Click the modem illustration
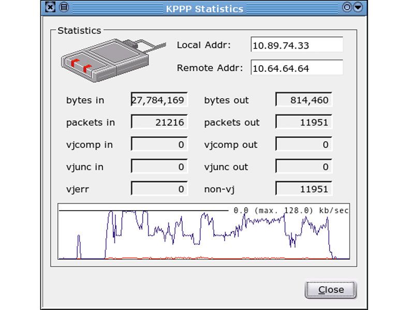Viewport: 414px width, 310px height. 113,60
